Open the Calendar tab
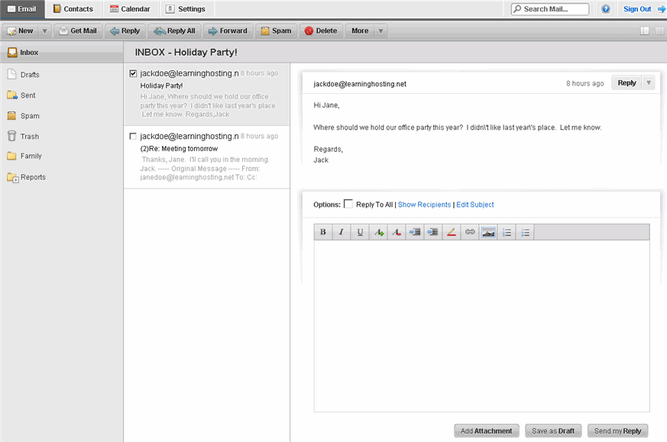The height and width of the screenshot is (442, 667). (130, 9)
